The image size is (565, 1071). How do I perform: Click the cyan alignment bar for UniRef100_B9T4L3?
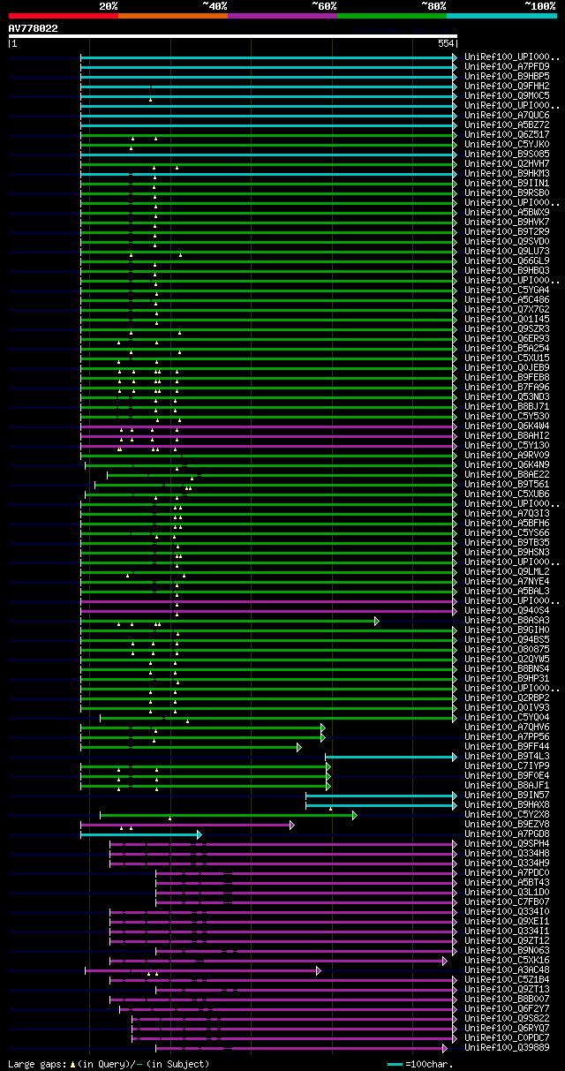391,757
